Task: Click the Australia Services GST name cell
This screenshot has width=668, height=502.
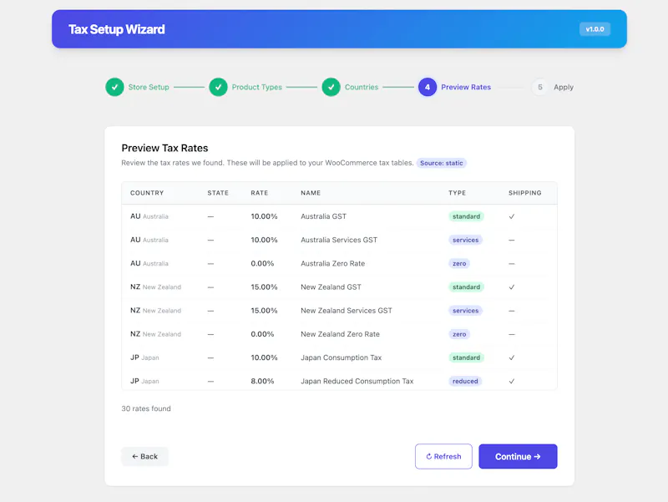Action: point(339,240)
